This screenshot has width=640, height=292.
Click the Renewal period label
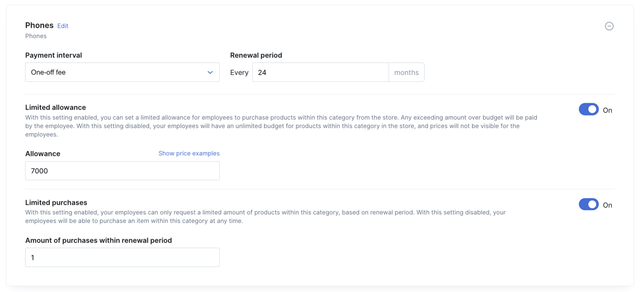coord(256,55)
